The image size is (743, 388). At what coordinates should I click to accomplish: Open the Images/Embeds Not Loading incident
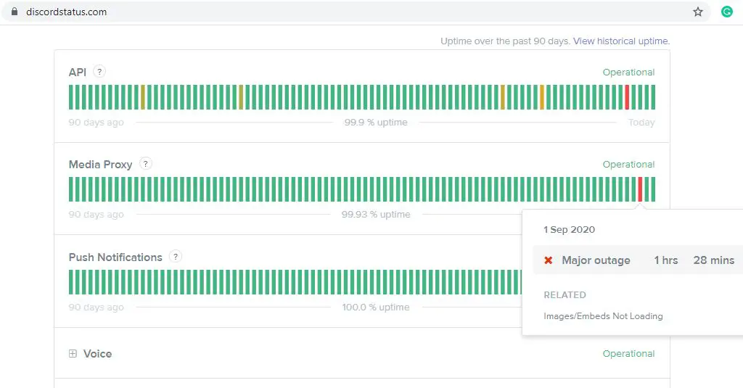pos(603,316)
